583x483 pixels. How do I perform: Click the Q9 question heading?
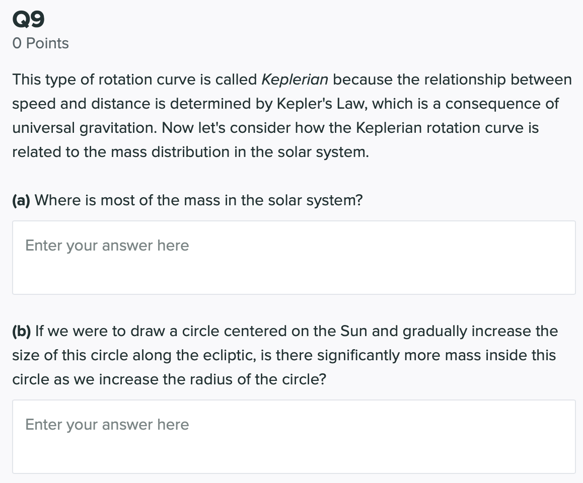pos(28,19)
